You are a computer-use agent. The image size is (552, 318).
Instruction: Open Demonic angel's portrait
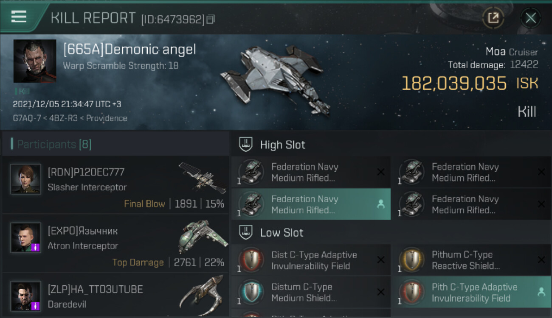click(35, 61)
